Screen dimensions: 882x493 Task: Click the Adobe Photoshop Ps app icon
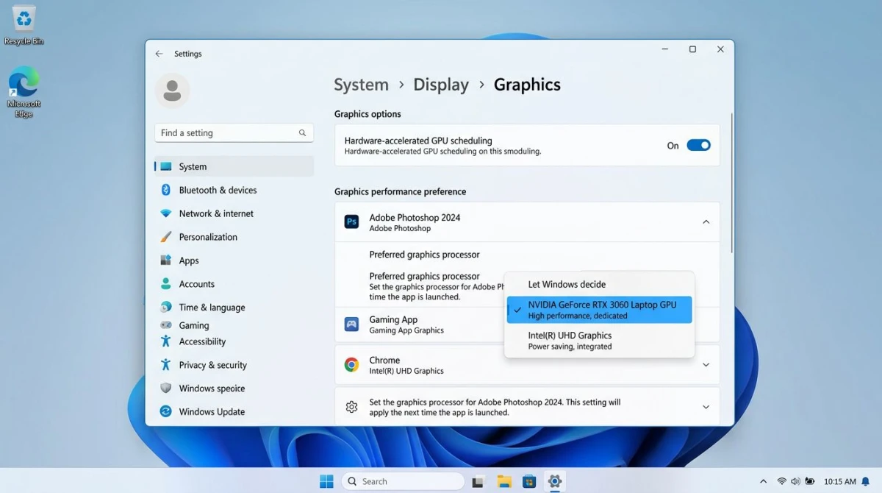click(x=352, y=222)
